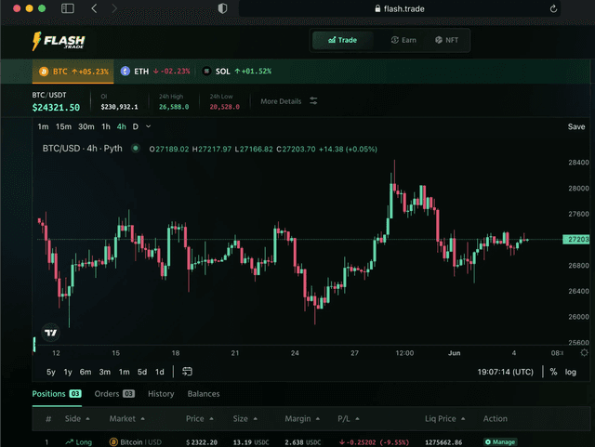The width and height of the screenshot is (595, 447).
Task: Sort by Margin column
Action: 302,418
